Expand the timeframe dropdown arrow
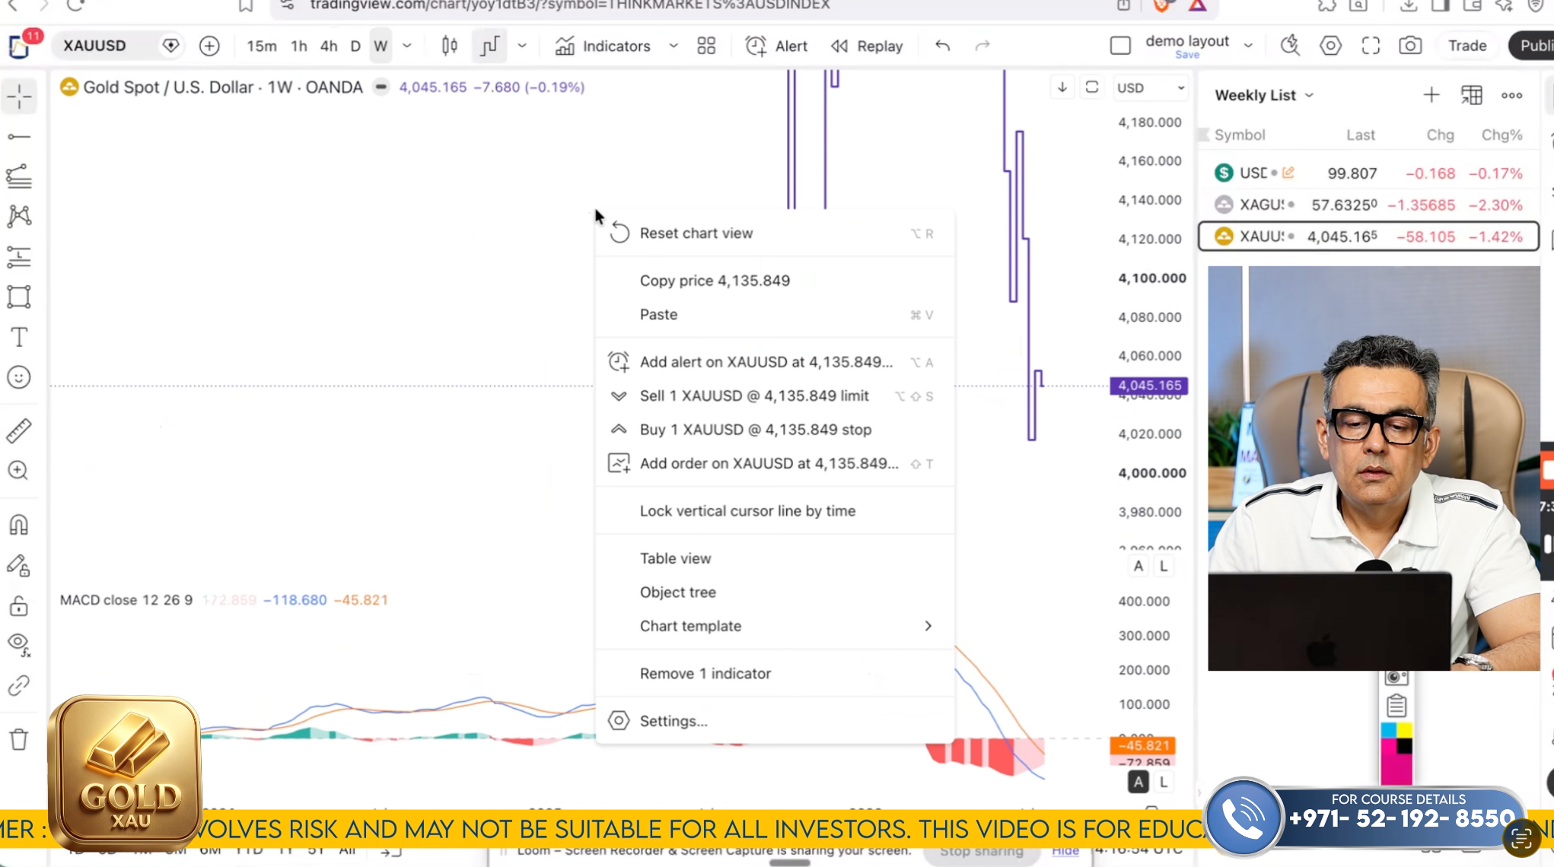This screenshot has height=867, width=1554. tap(407, 46)
